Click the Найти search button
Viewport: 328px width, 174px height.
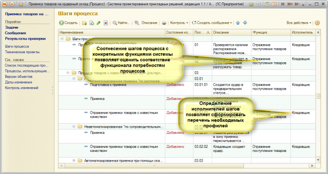pyautogui.click(x=121, y=23)
